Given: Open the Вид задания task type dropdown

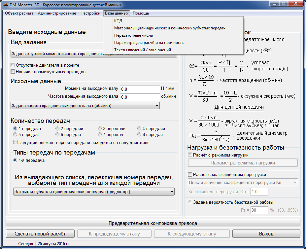Looking at the screenshot, I should click(94, 54).
